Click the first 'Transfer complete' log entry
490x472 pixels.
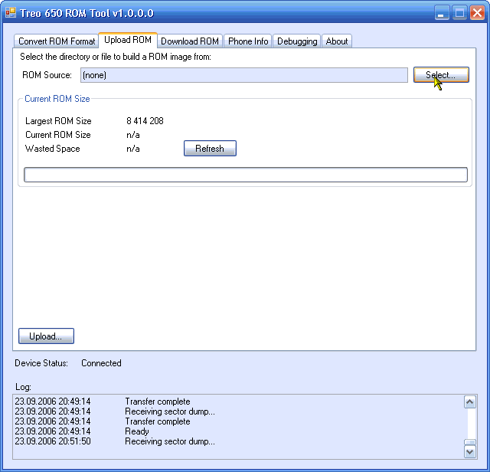pos(158,402)
